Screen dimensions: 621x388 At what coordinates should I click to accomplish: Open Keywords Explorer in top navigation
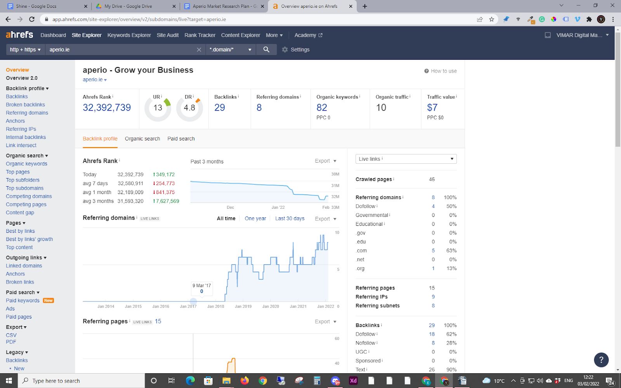click(129, 35)
